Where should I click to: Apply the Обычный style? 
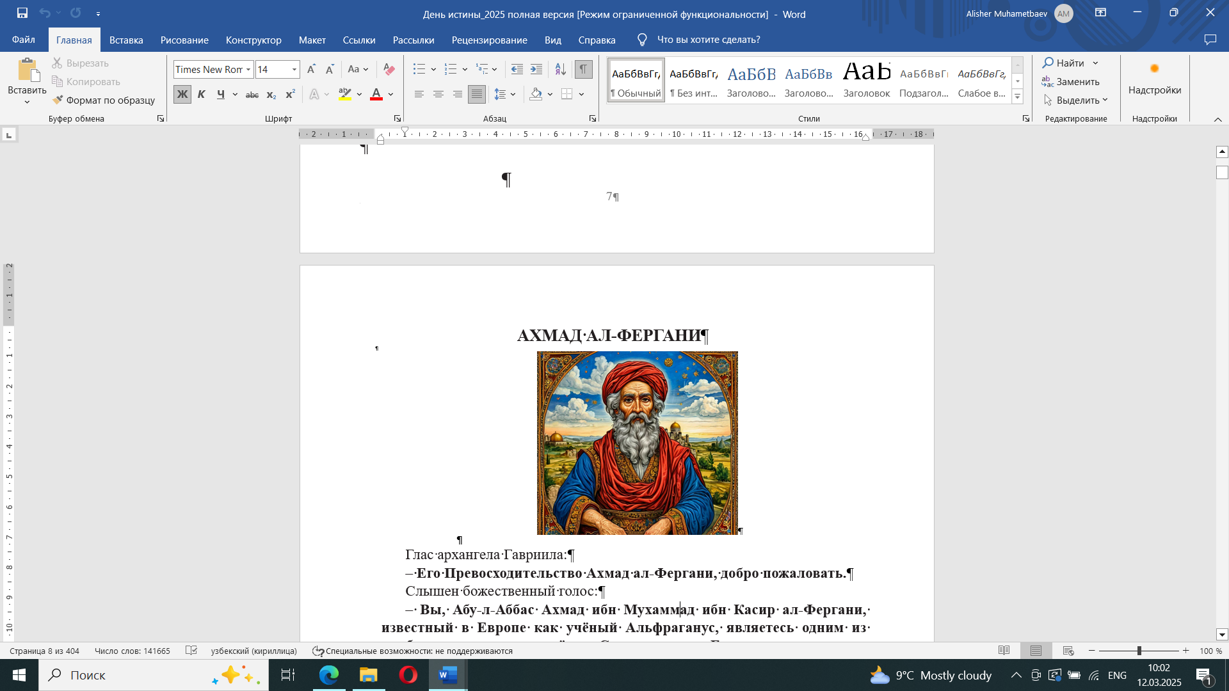(636, 80)
